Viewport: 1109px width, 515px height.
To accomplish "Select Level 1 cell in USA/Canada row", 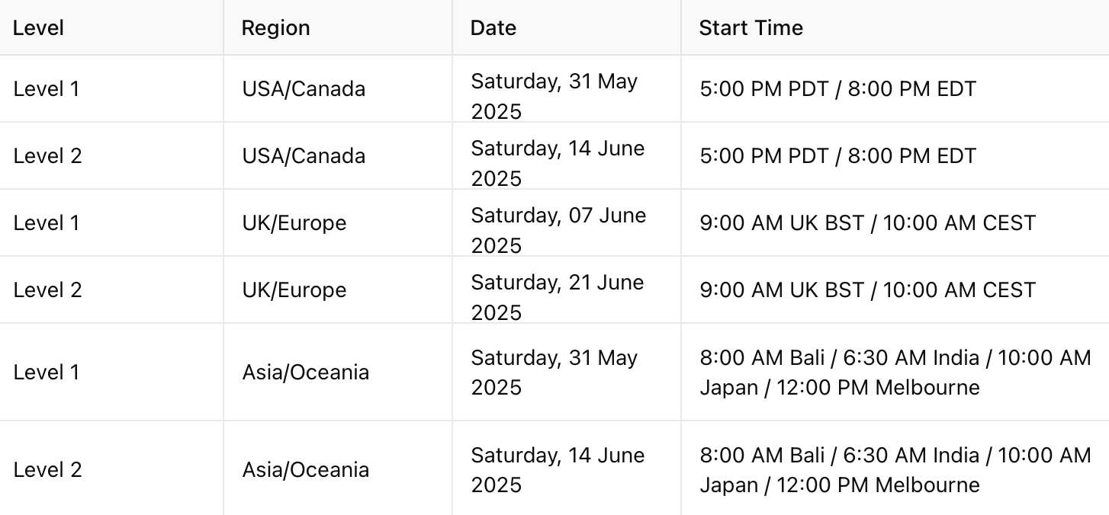I will pyautogui.click(x=47, y=89).
